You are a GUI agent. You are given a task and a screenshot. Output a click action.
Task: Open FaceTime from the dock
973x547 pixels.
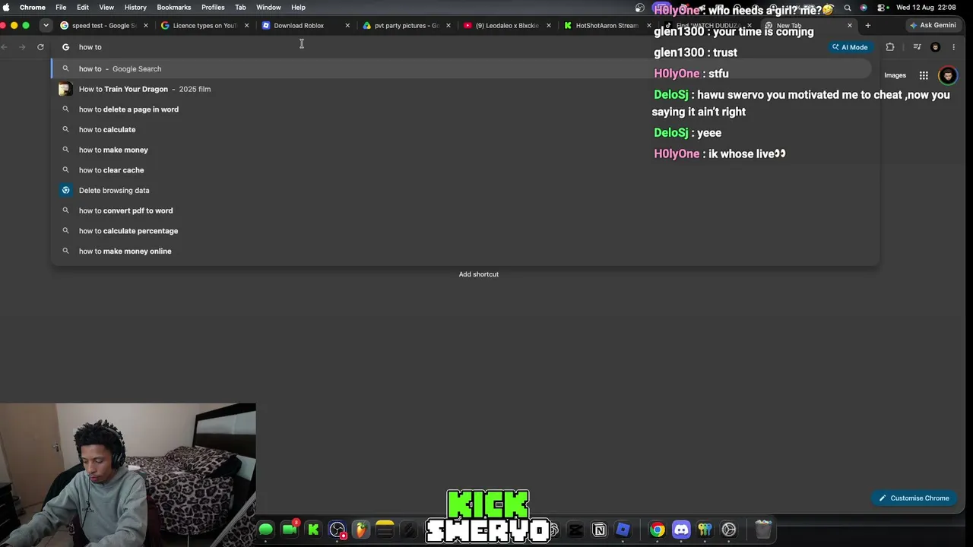point(290,530)
